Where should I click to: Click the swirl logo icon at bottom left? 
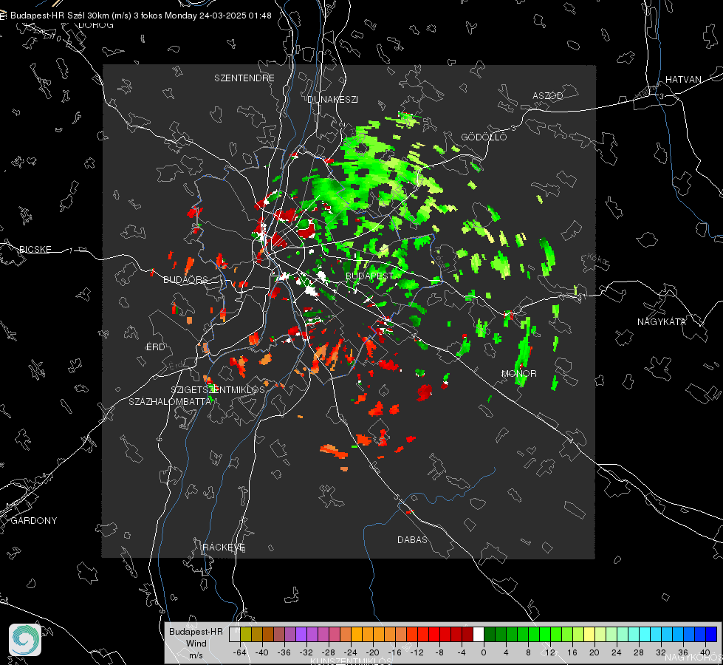point(25,640)
